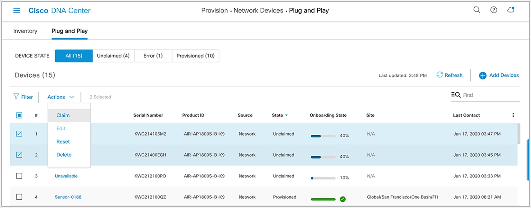This screenshot has width=531, height=208.
Task: Choose Edit from the Actions menu
Action: [x=61, y=128]
